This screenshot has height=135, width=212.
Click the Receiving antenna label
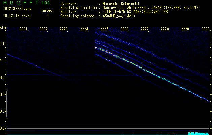78,16
